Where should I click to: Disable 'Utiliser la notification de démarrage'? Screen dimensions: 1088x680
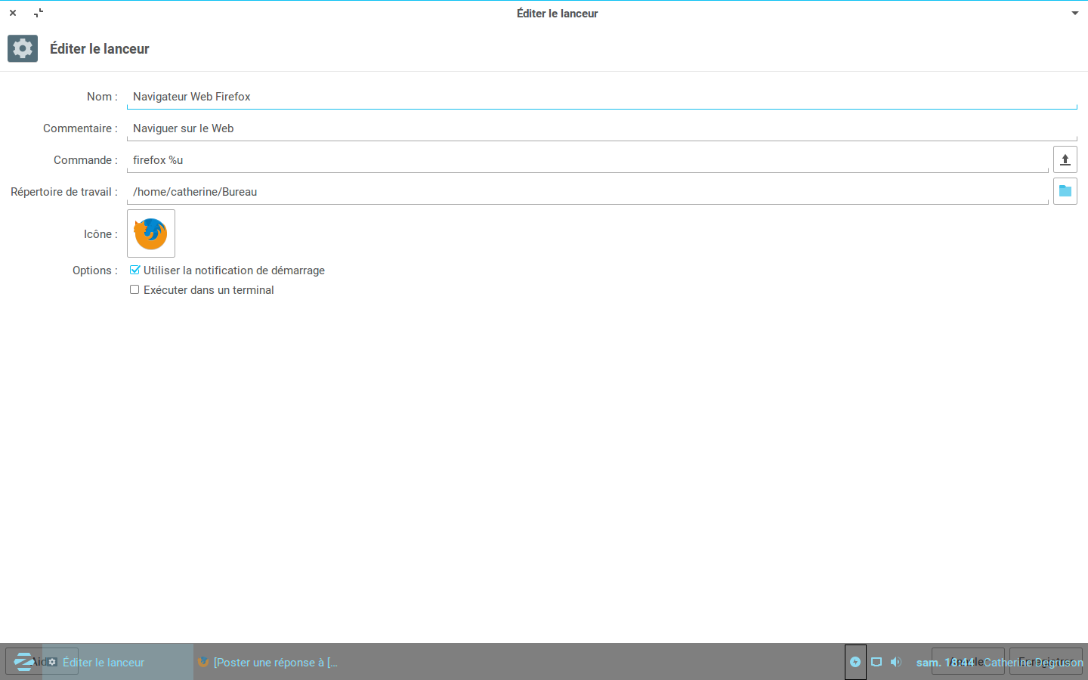click(x=134, y=270)
